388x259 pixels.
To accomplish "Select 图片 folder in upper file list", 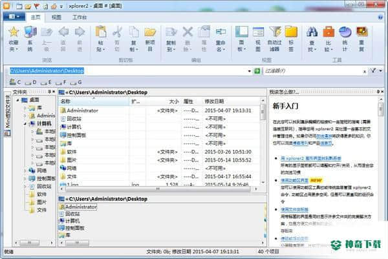I will coord(72,160).
